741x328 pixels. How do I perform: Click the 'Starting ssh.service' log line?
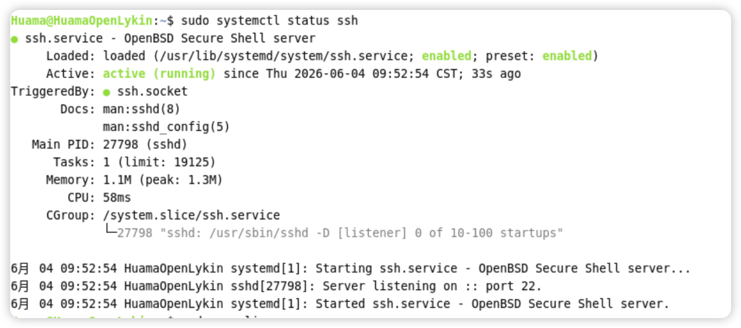coord(350,268)
